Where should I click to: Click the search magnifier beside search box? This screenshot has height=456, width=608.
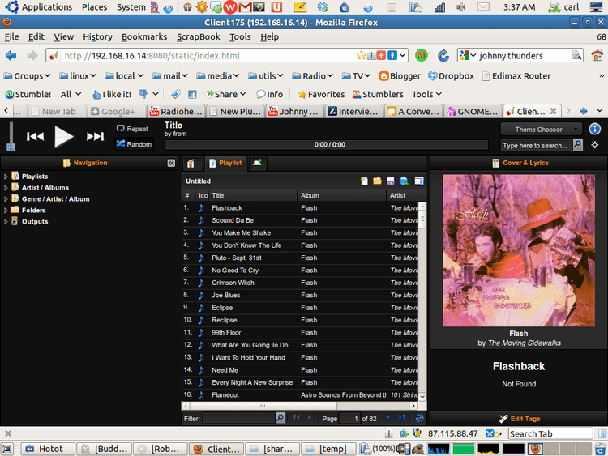tap(577, 145)
